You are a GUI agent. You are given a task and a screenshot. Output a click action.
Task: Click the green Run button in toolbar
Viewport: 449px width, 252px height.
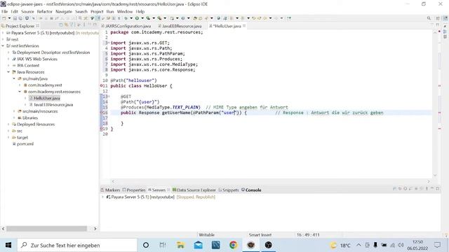[x=137, y=18]
